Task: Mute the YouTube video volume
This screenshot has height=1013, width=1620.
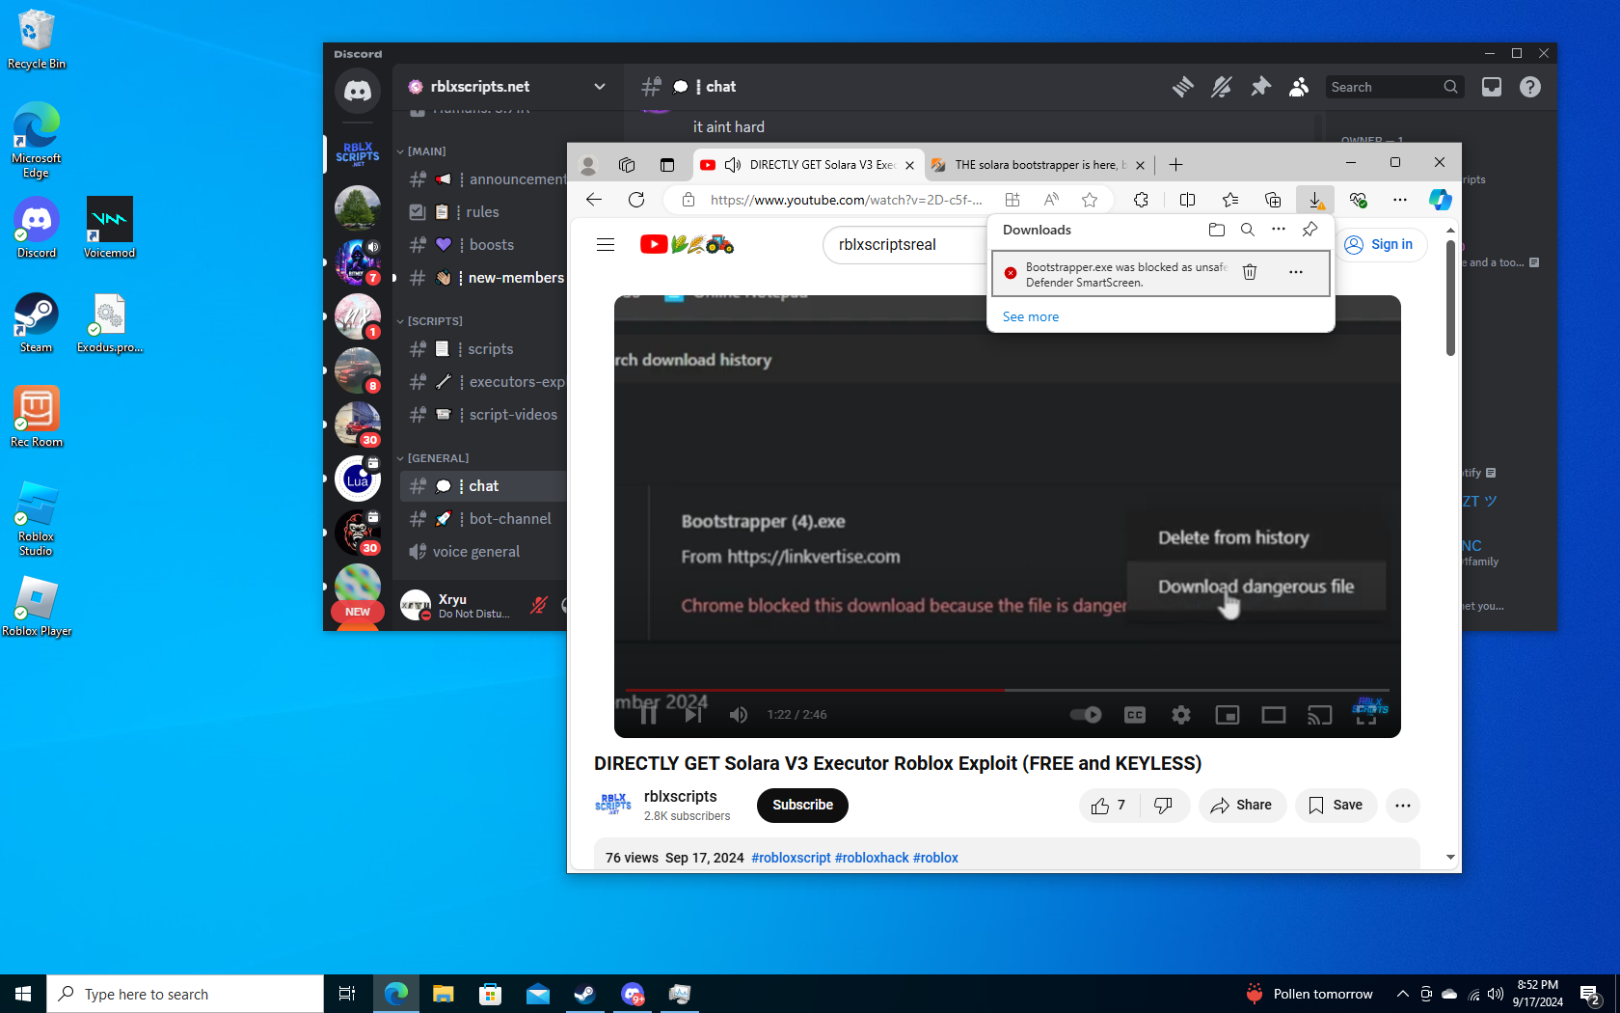Action: (x=739, y=715)
